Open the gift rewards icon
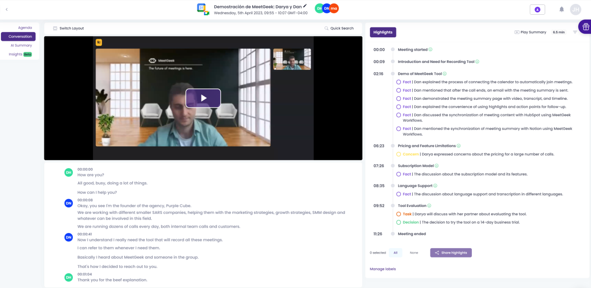Viewport: 591px width, 288px height. (585, 27)
